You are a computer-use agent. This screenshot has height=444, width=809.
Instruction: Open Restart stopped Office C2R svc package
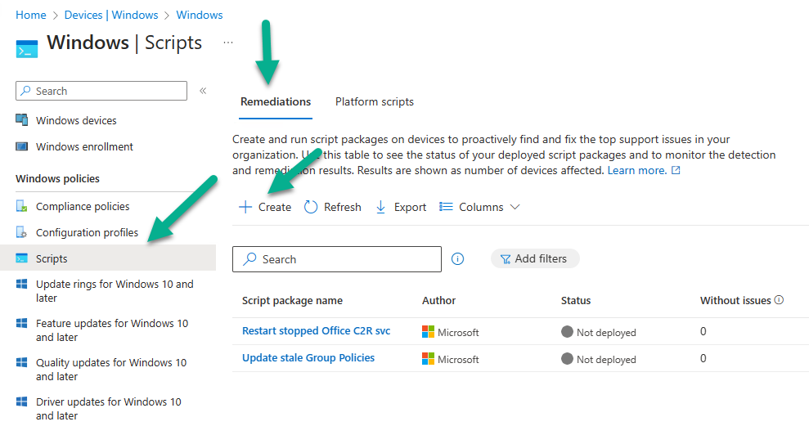click(317, 330)
